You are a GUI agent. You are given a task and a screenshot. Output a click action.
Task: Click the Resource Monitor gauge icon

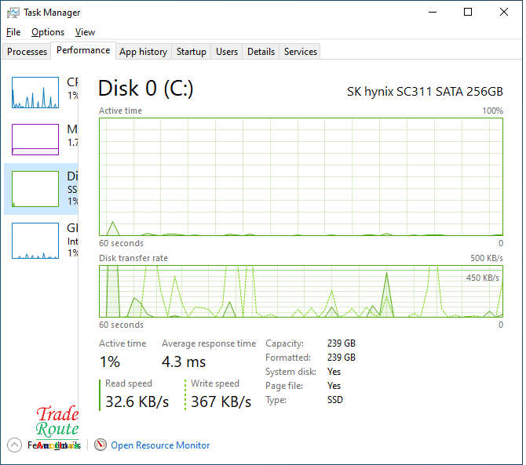[x=100, y=445]
